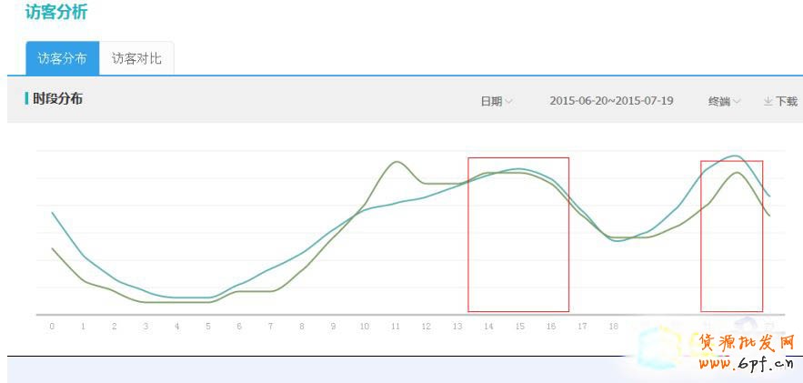Click the 访客分析 page title

[x=56, y=13]
